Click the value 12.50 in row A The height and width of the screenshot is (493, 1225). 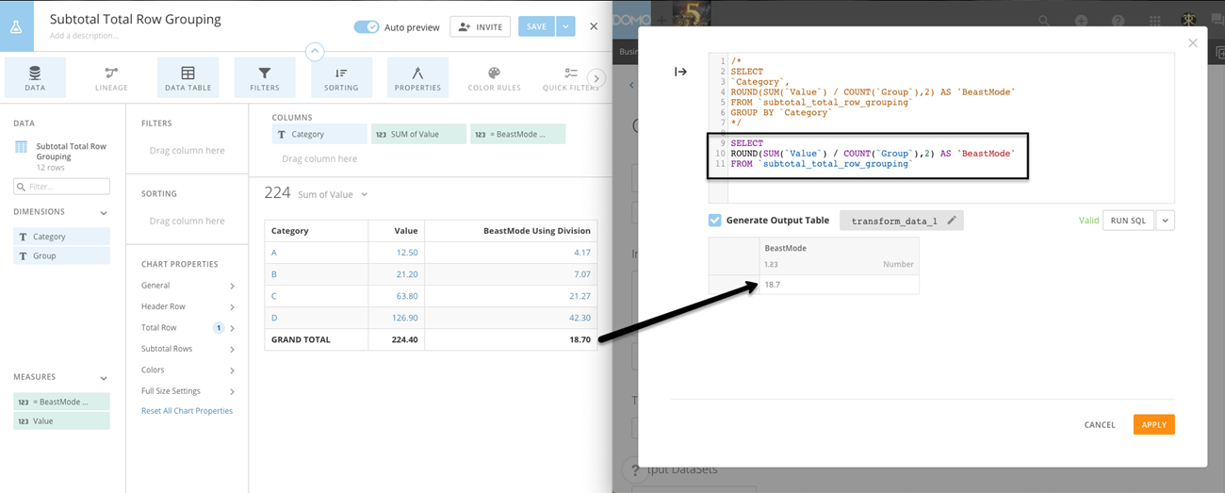point(407,253)
